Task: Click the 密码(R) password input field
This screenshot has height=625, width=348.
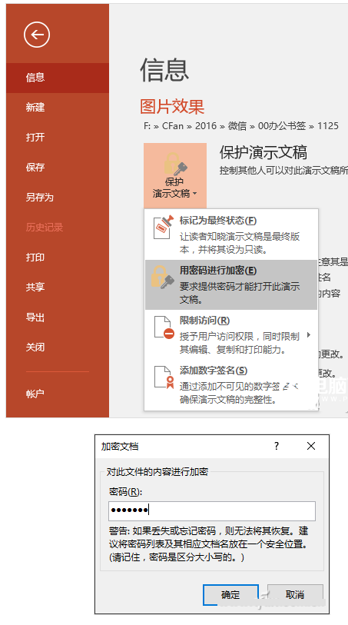Action: pyautogui.click(x=212, y=511)
